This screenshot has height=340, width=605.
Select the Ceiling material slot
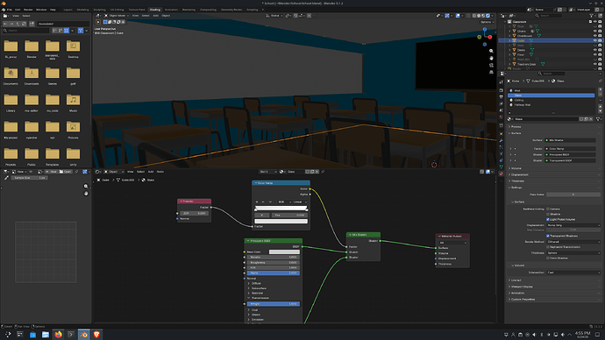[551, 100]
